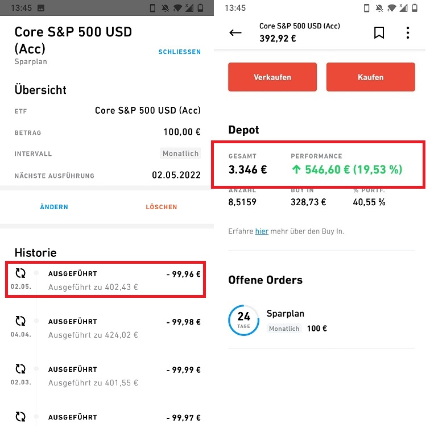
Task: Tap Monatlich tag under Sparplan order
Action: click(284, 329)
